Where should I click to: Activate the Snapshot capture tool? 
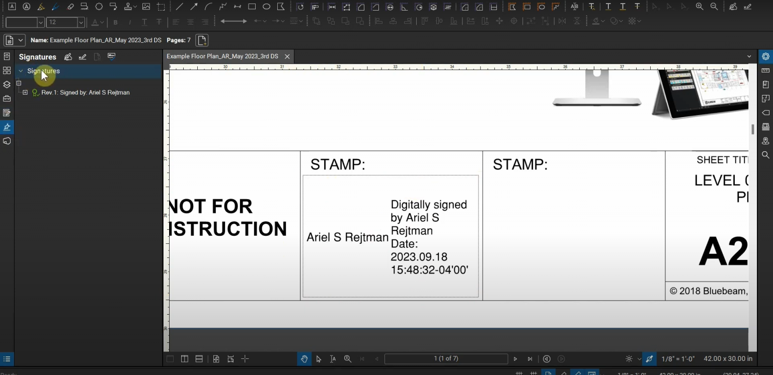(161, 7)
